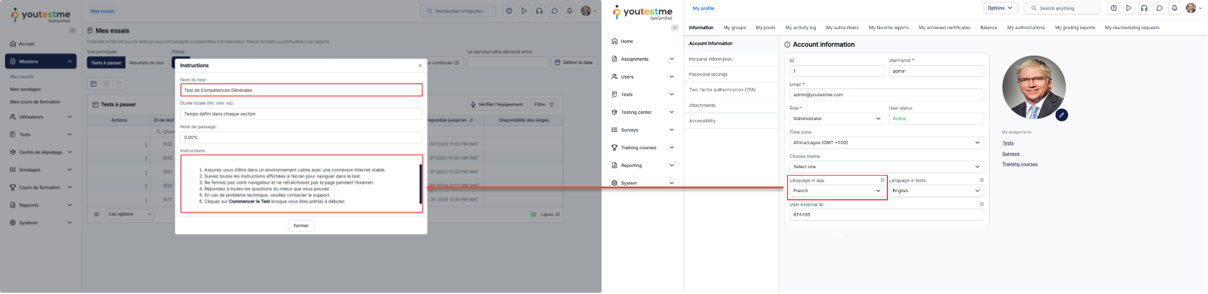Switch to My activity log tab
Image resolution: width=1208 pixels, height=294 pixels.
pos(800,28)
